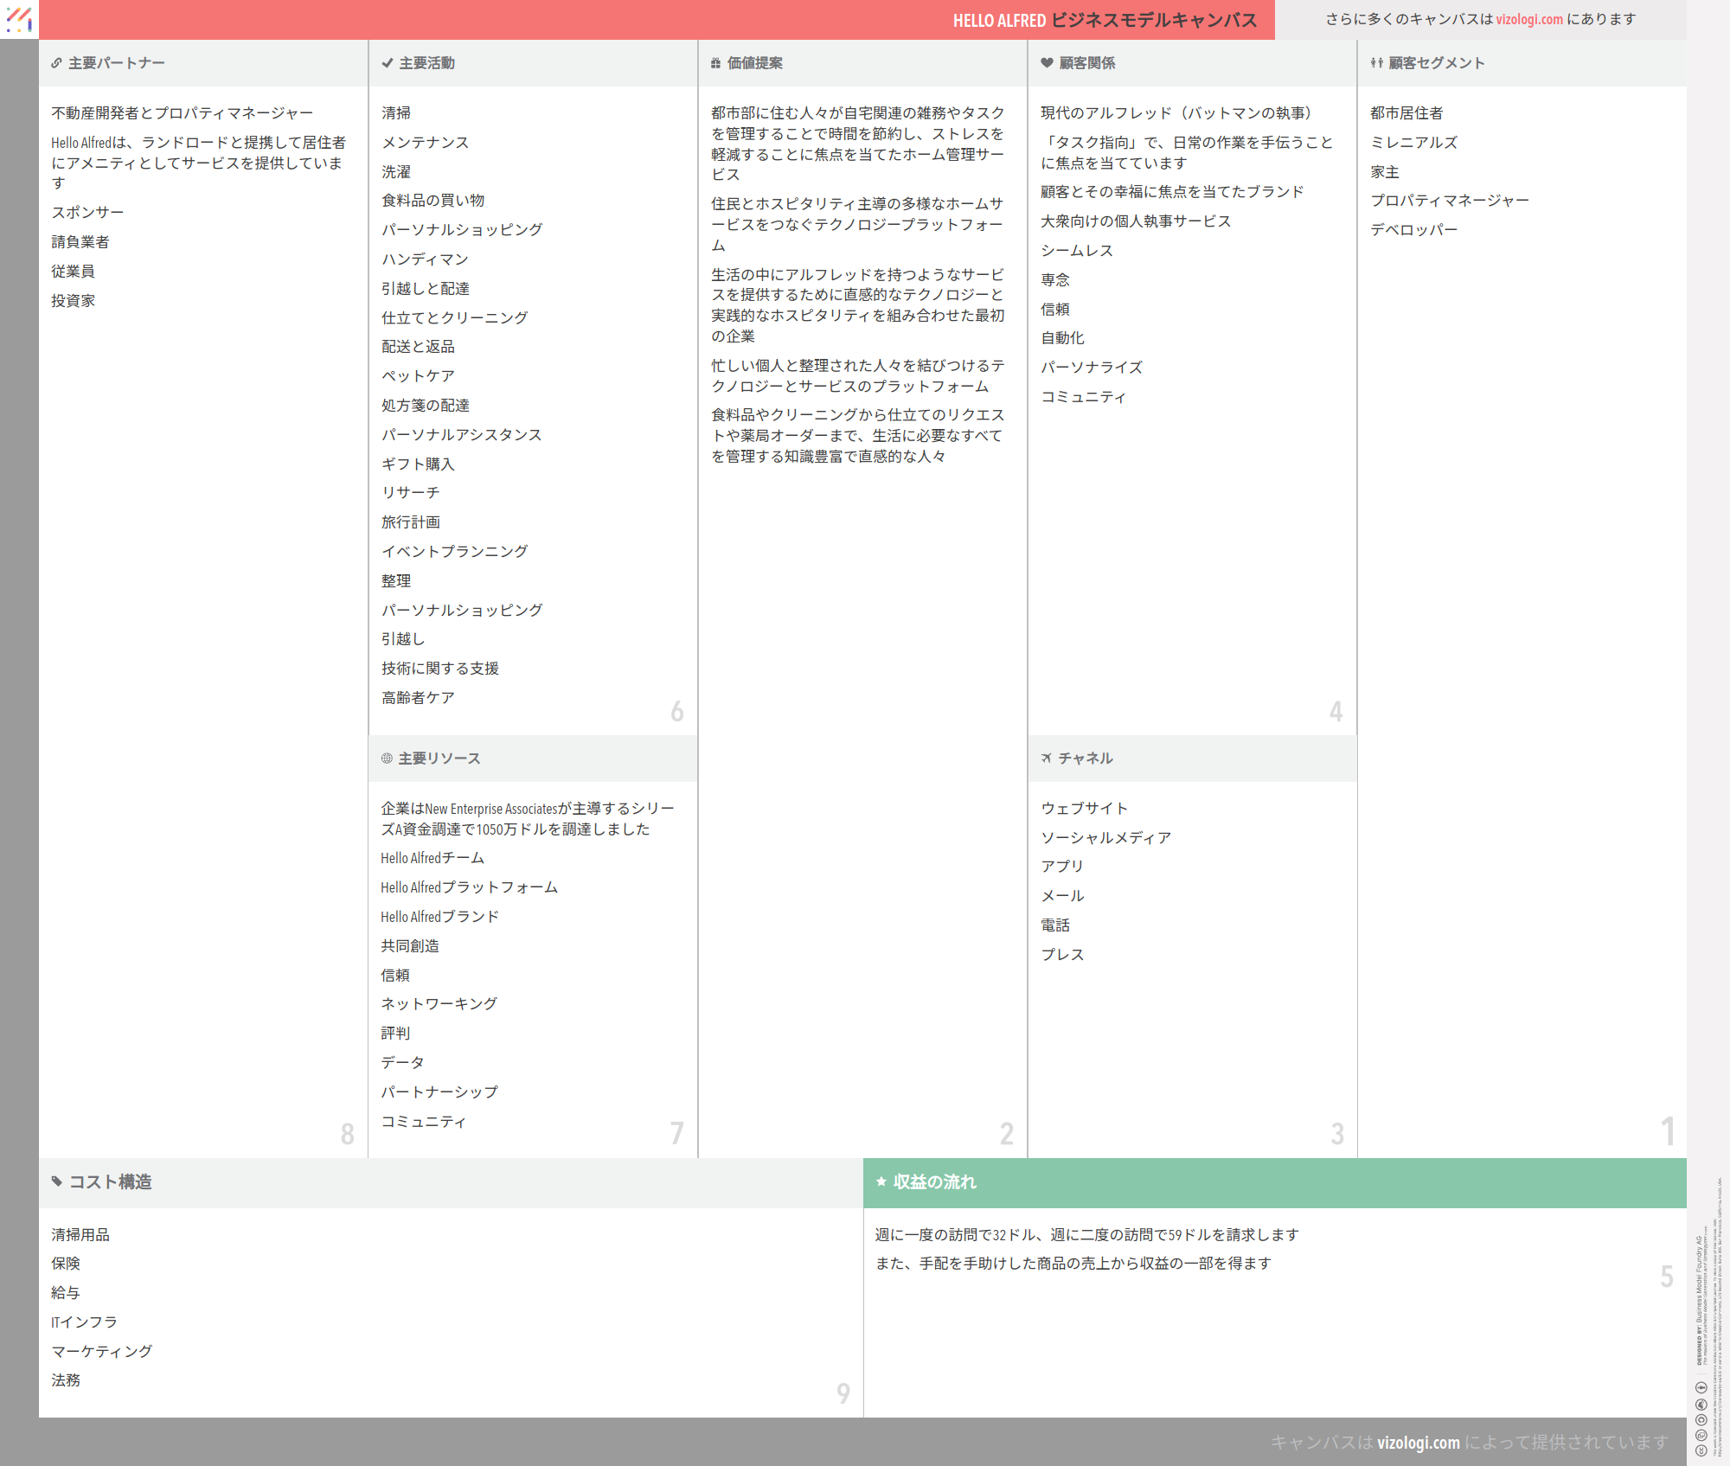
Task: Click the link icon beside 主要パートナー
Action: pyautogui.click(x=56, y=63)
